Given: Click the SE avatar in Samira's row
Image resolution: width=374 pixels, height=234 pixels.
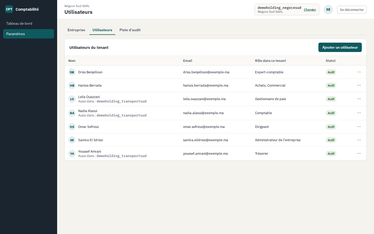Looking at the screenshot, I should (x=72, y=140).
